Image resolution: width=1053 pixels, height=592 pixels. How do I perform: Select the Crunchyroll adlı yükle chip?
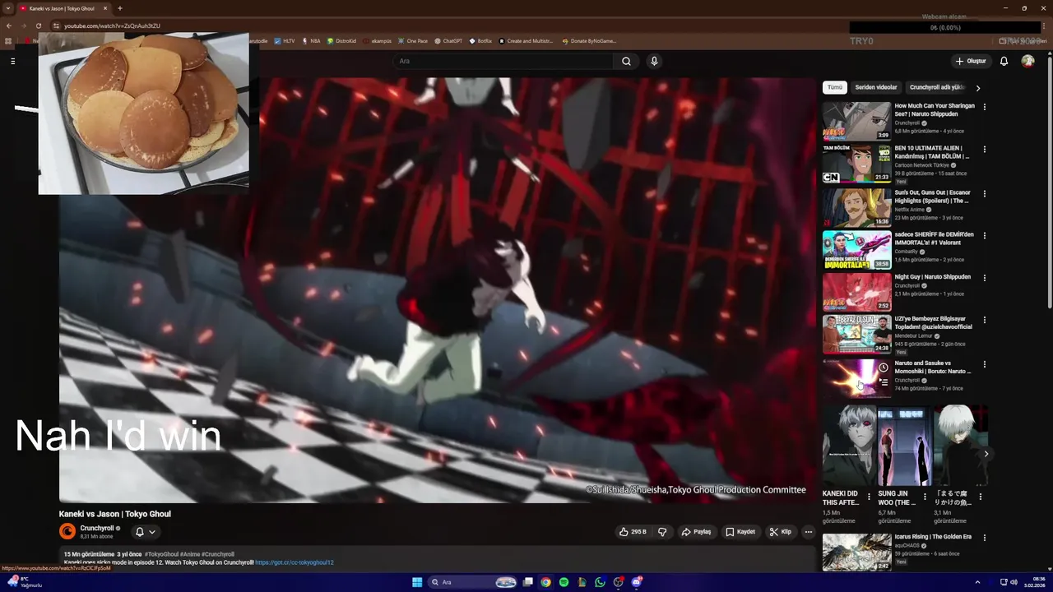[936, 87]
